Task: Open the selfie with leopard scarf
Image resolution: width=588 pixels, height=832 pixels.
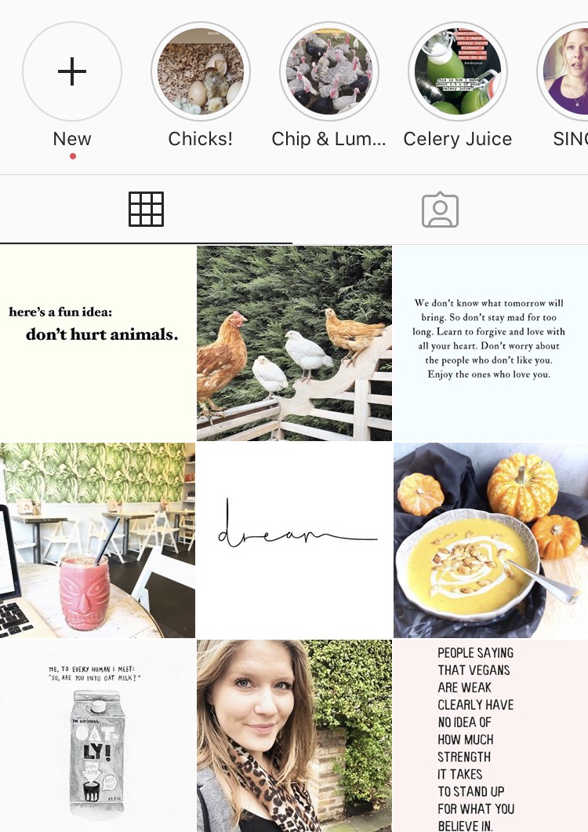Action: point(294,736)
